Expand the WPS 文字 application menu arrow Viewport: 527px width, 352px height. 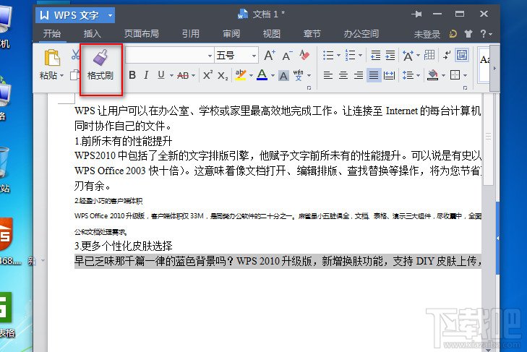110,15
